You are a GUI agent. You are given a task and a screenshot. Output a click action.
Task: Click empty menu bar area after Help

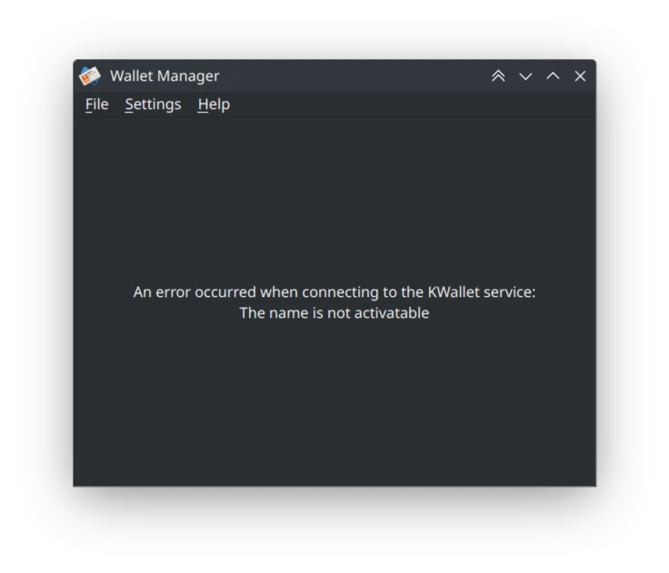click(410, 104)
